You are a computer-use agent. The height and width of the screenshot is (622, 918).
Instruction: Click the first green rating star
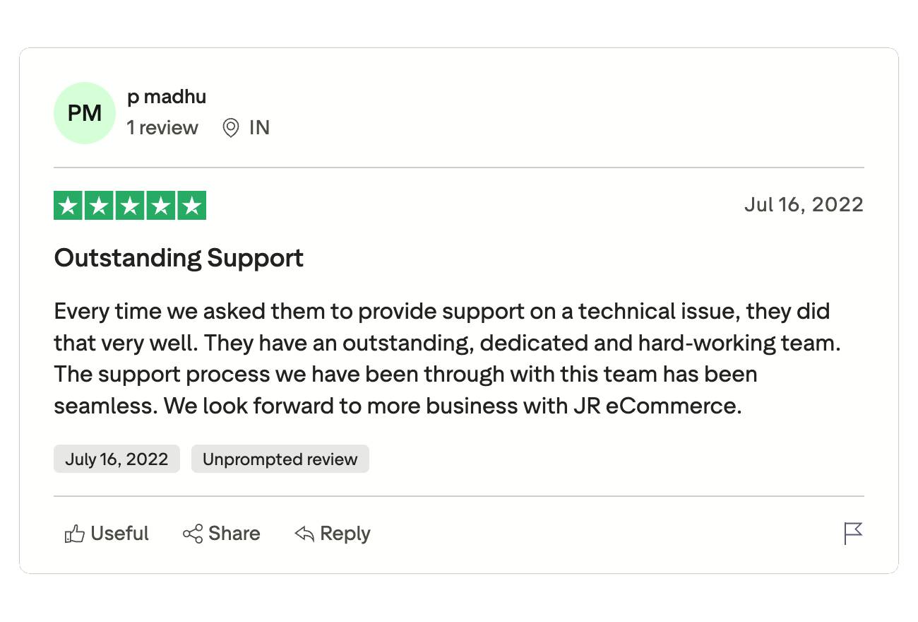68,206
